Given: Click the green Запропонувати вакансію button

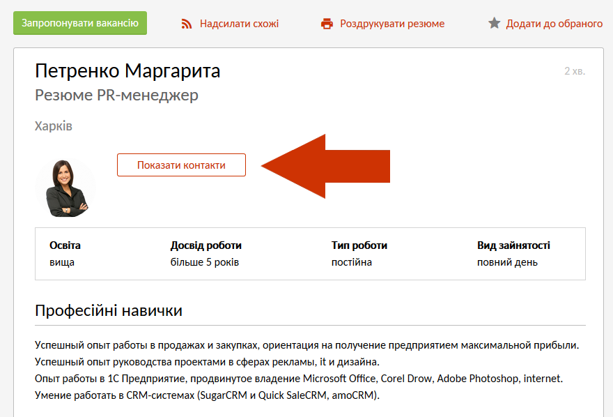Looking at the screenshot, I should tap(80, 23).
